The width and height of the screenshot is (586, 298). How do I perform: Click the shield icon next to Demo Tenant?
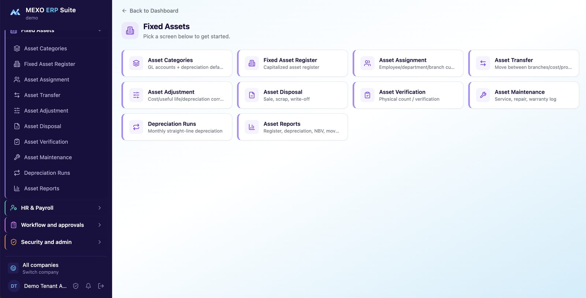click(x=76, y=286)
